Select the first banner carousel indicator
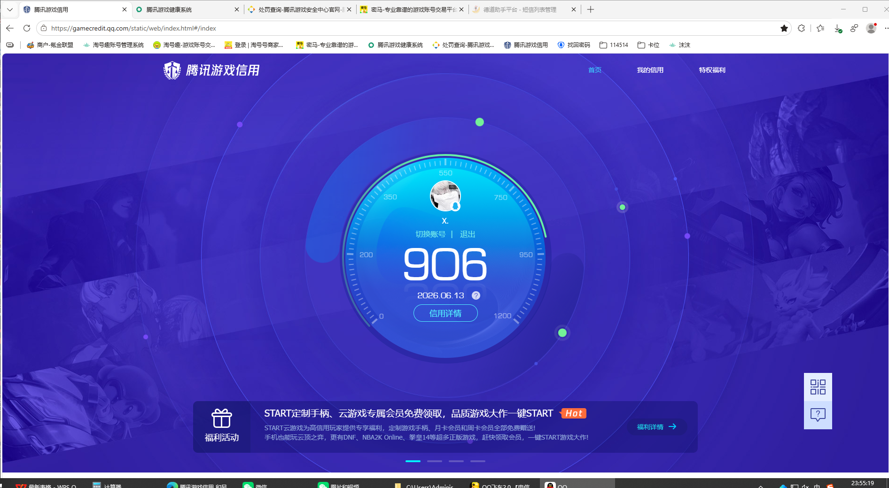Screen dimensions: 889x488 413,461
